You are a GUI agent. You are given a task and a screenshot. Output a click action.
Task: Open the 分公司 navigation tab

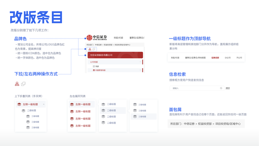(227, 58)
